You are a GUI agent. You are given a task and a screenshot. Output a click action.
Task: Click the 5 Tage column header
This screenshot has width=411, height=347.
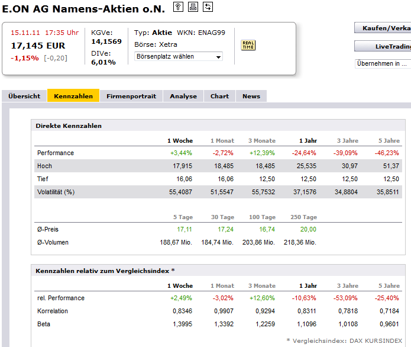[x=183, y=217]
